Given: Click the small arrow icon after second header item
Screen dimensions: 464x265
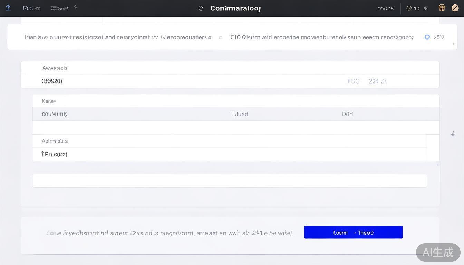Looking at the screenshot, I should point(76,7).
